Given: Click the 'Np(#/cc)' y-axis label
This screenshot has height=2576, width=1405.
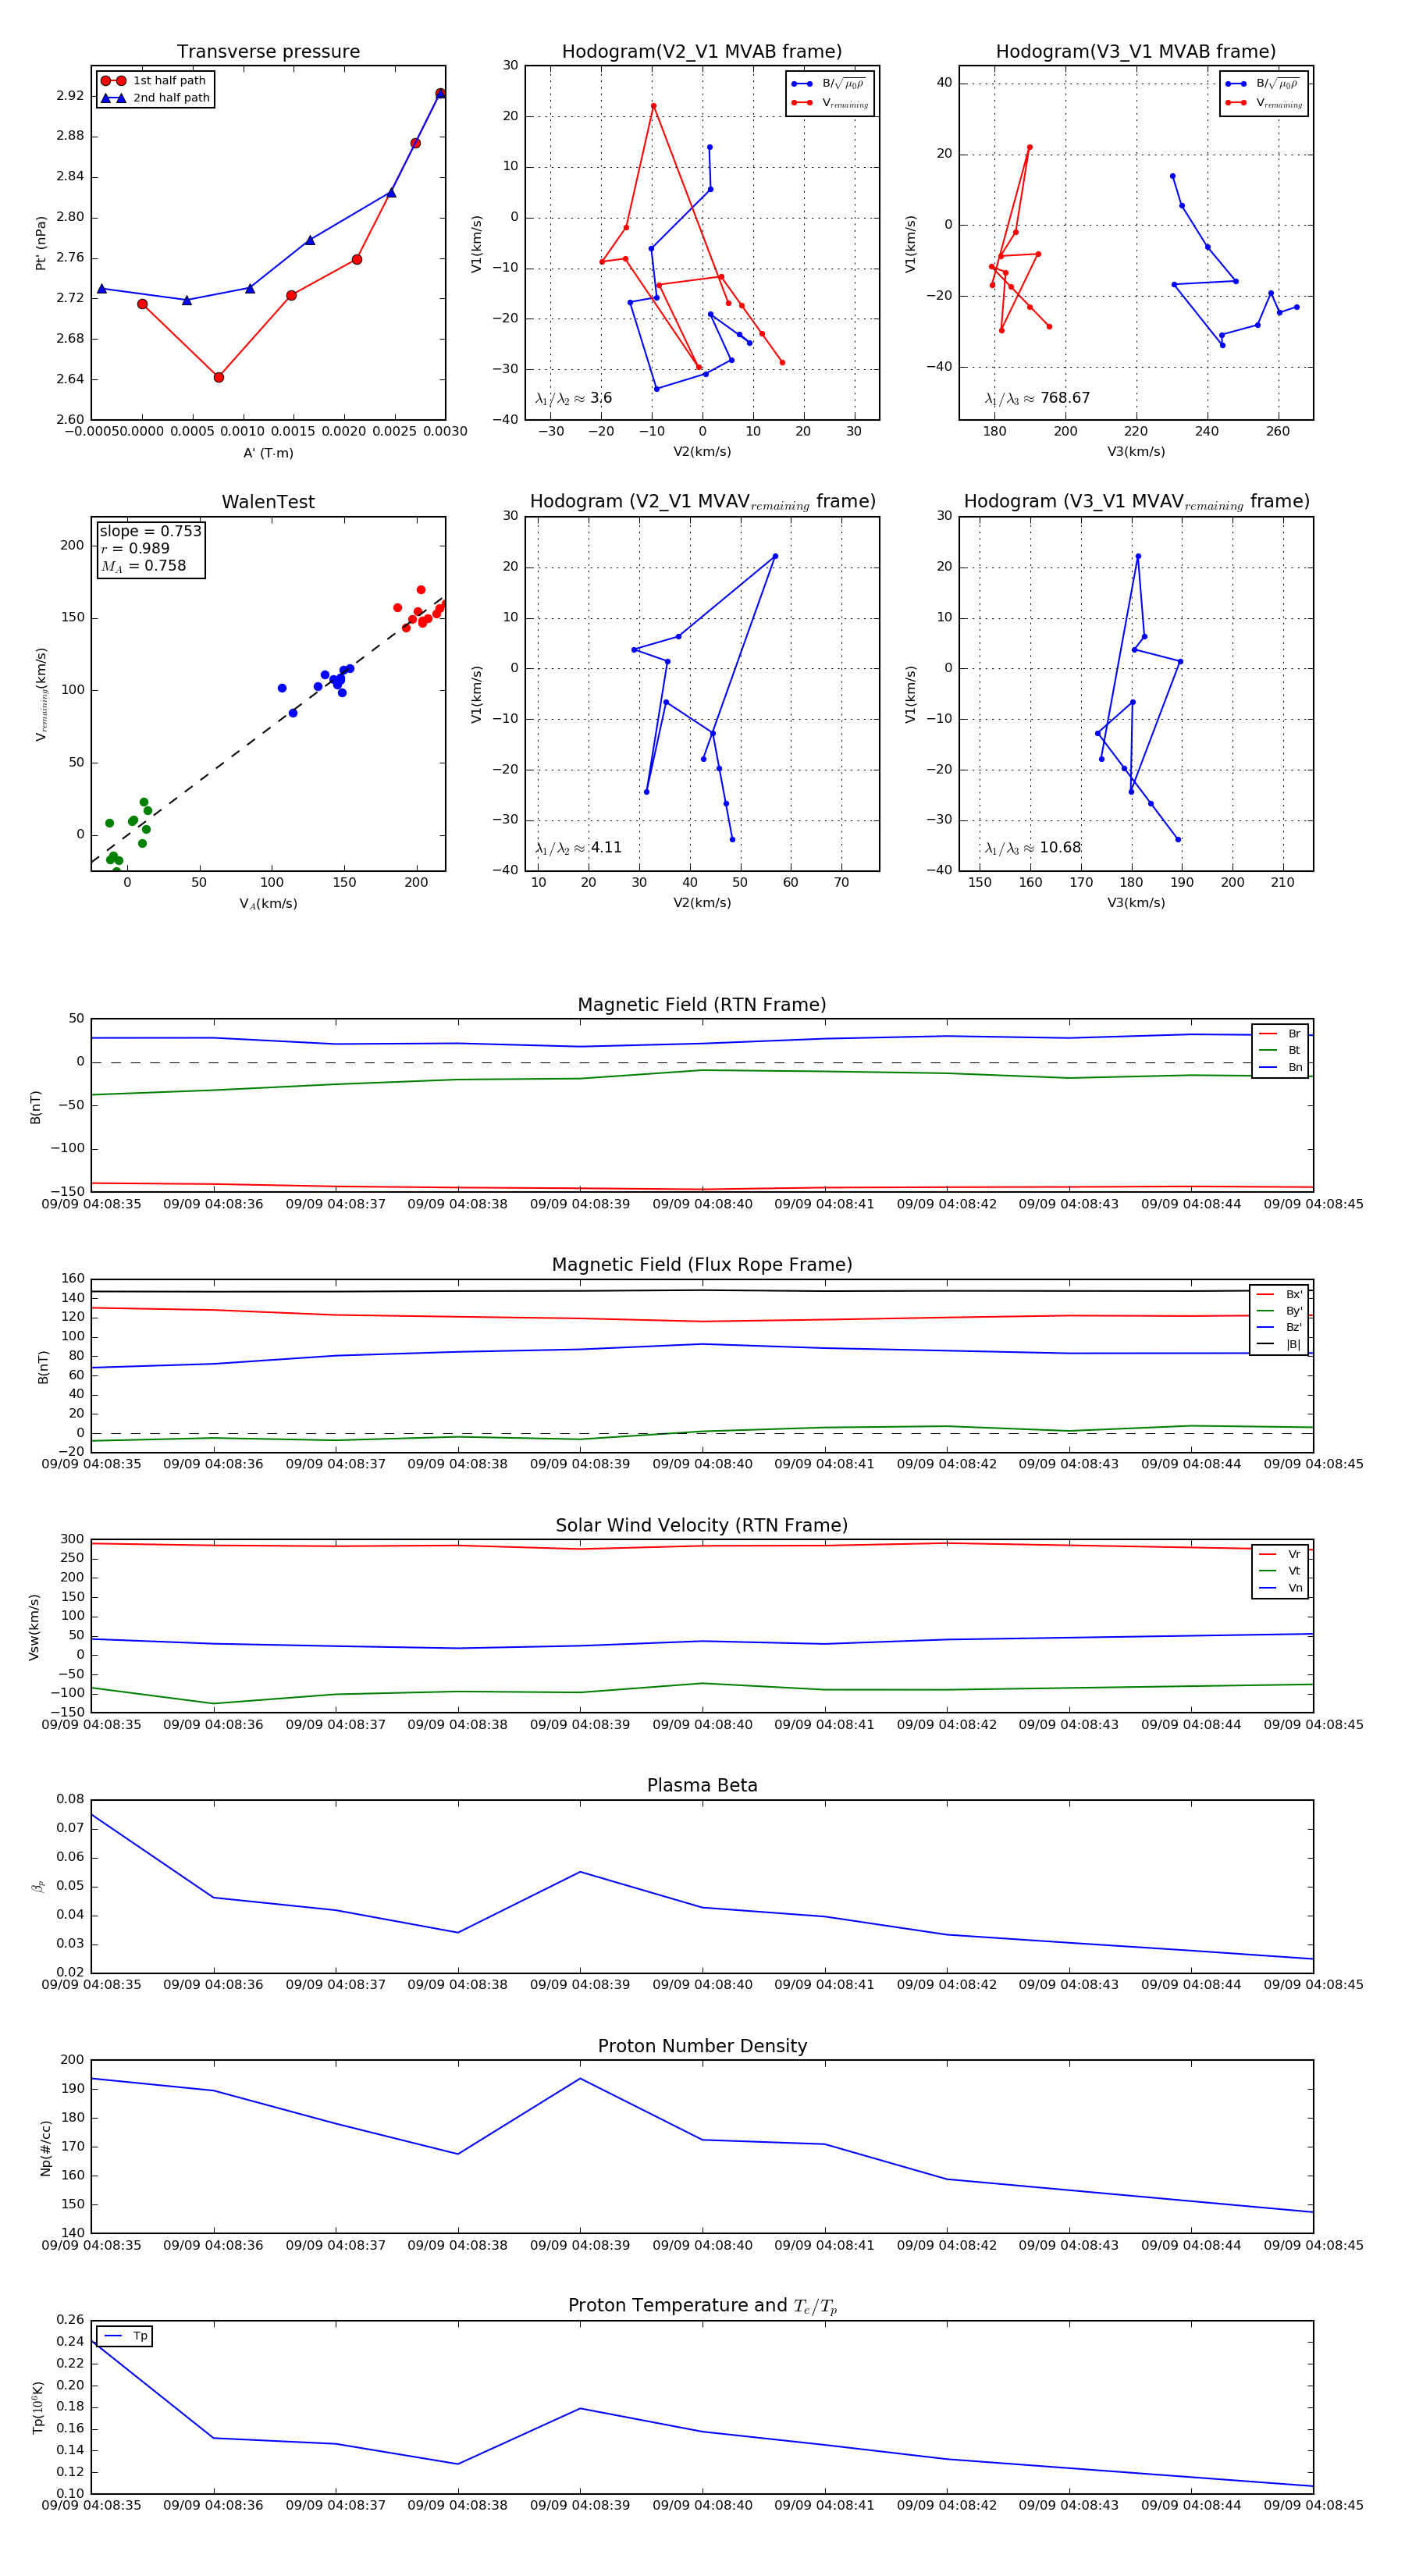Looking at the screenshot, I should pyautogui.click(x=46, y=2148).
